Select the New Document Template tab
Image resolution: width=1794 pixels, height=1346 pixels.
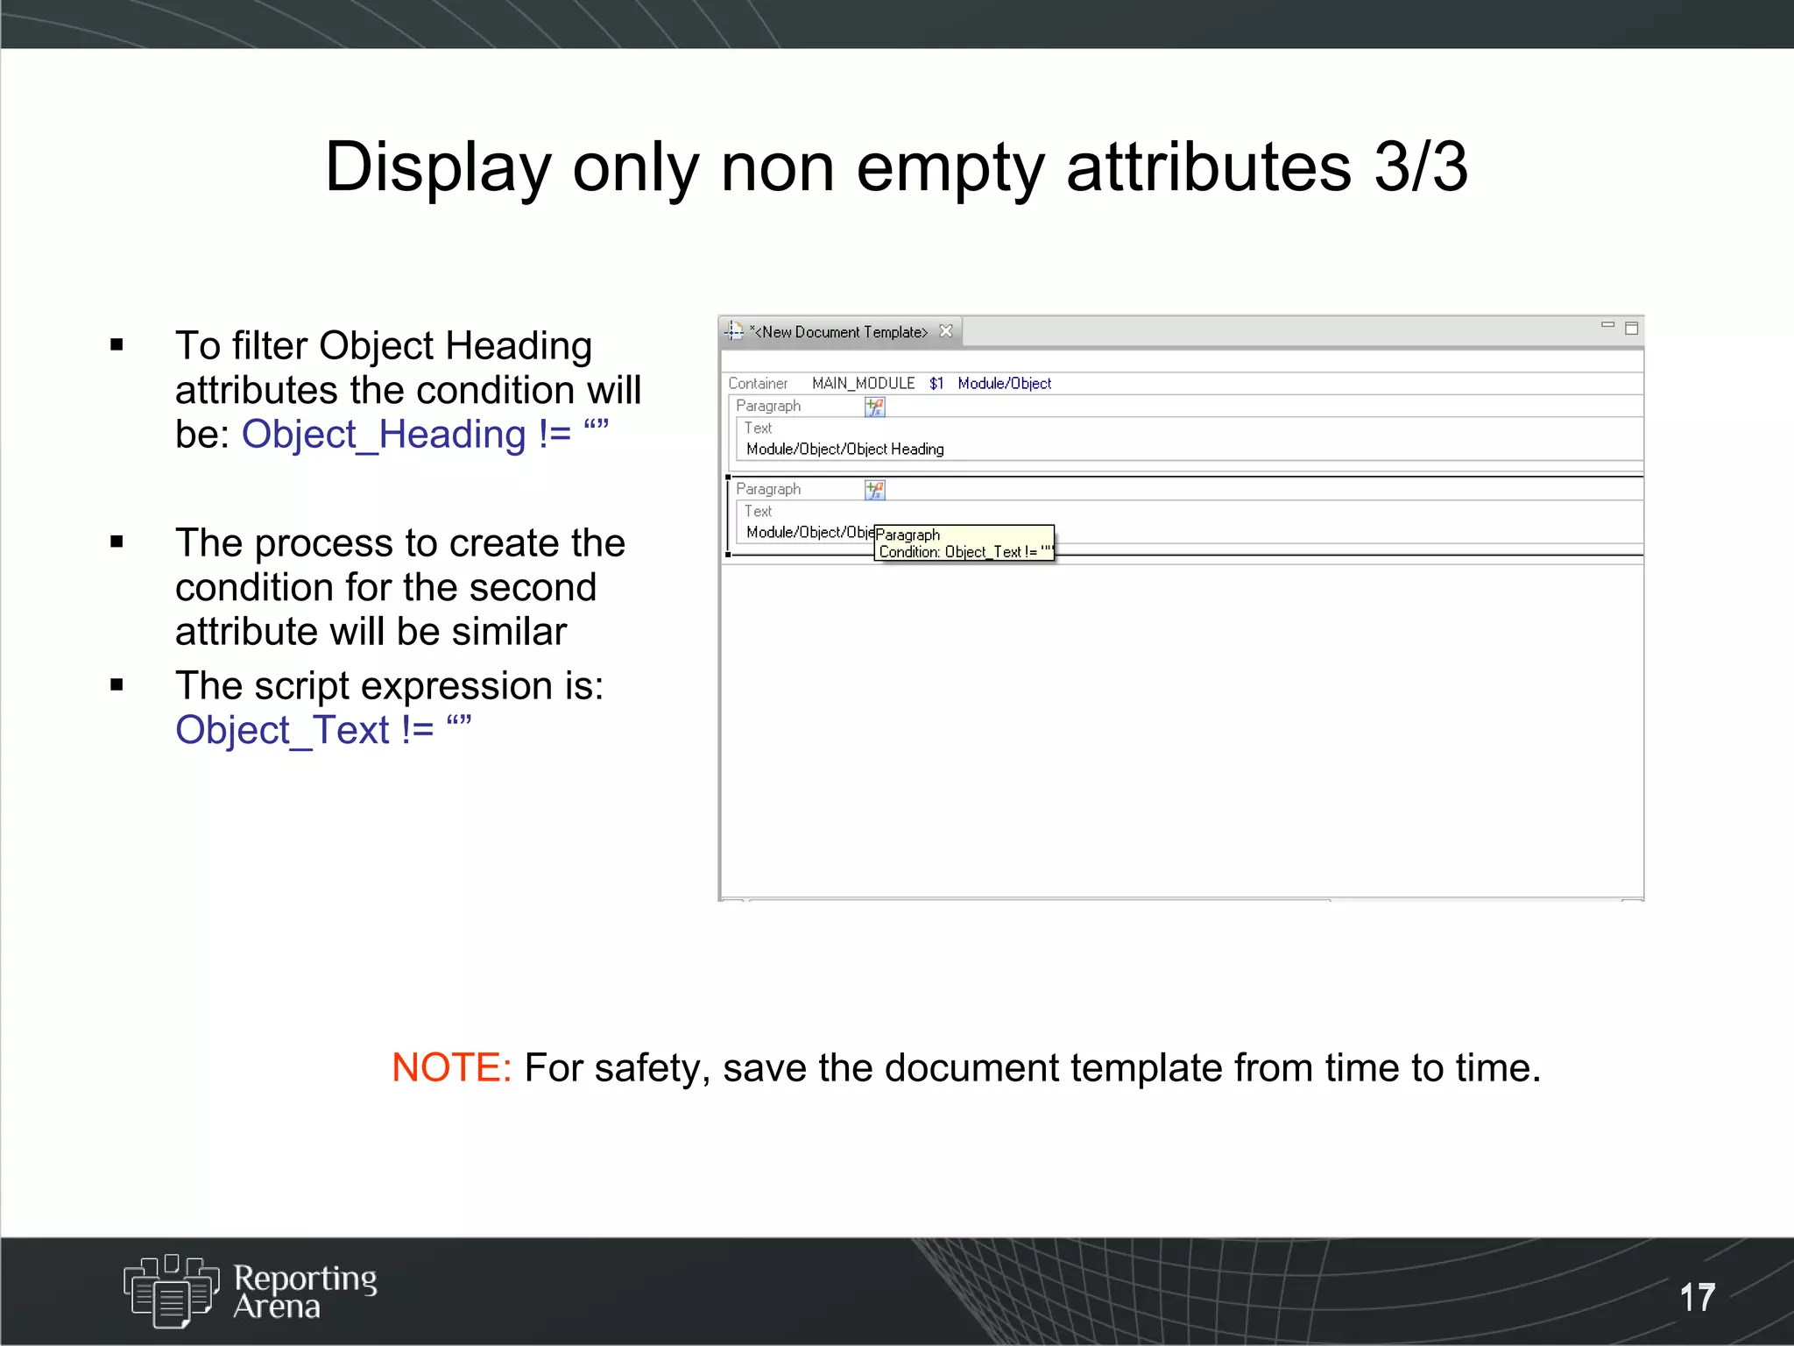coord(839,332)
